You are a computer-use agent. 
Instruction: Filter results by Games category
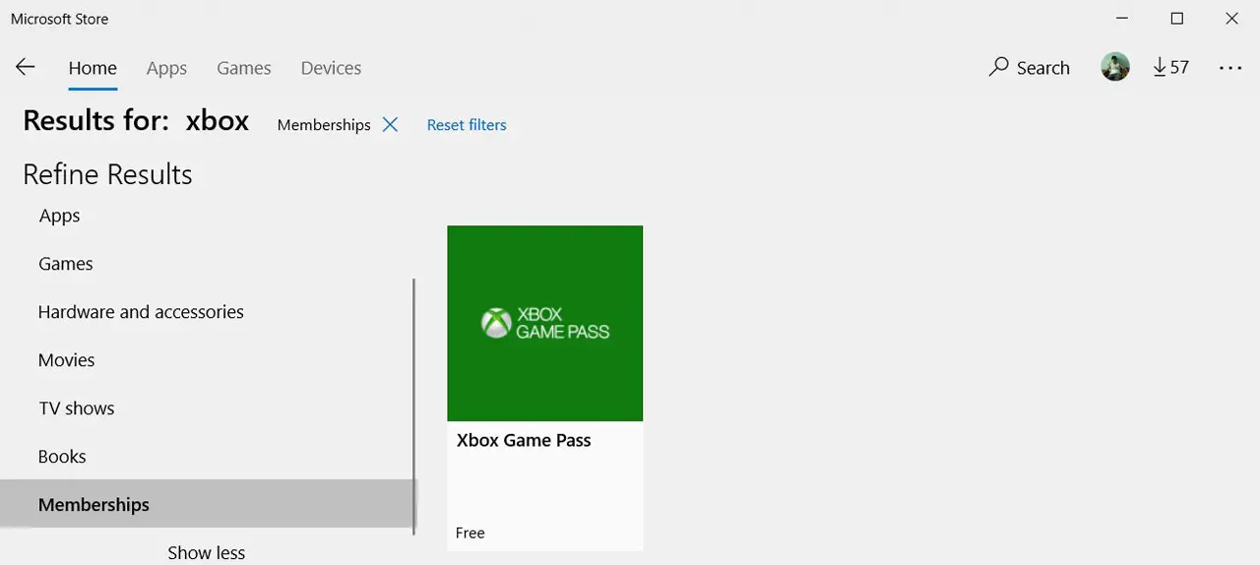click(66, 264)
